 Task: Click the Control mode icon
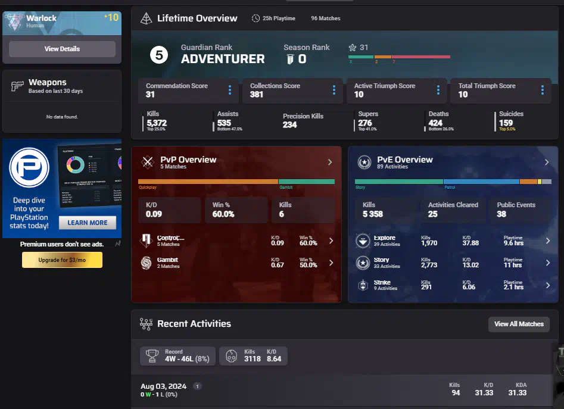pyautogui.click(x=147, y=241)
